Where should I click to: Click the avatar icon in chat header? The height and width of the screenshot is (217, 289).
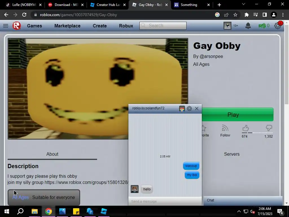182,108
